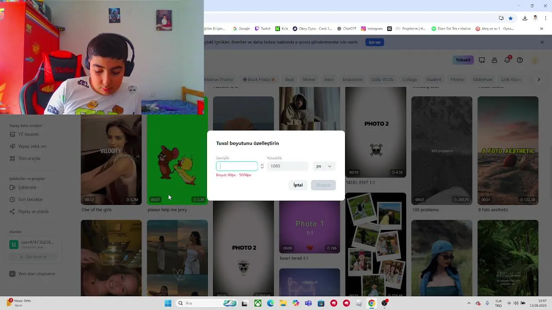Click the swap width and height arrows
This screenshot has width=552, height=310.
pos(262,166)
